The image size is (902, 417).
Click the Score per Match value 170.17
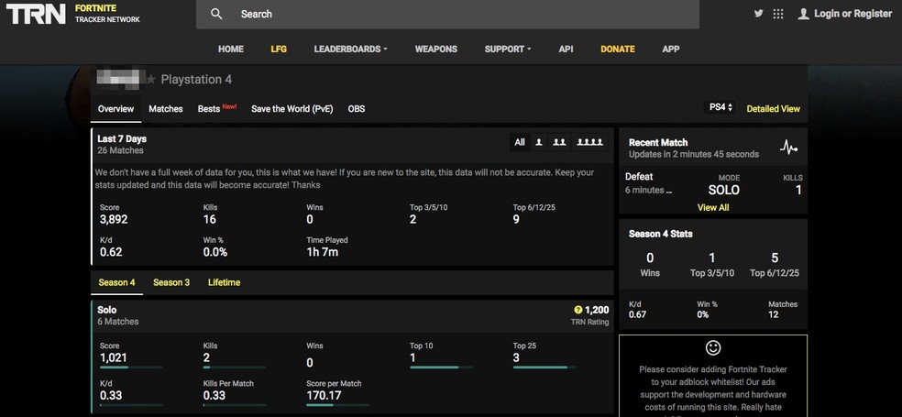pos(324,396)
